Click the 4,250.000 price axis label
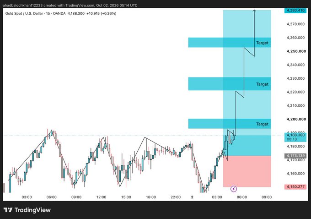Image resolution: width=311 pixels, height=219 pixels. [296, 51]
